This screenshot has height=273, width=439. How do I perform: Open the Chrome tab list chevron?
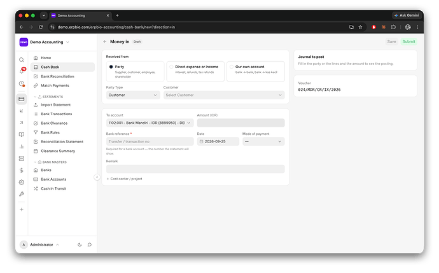[x=44, y=16]
